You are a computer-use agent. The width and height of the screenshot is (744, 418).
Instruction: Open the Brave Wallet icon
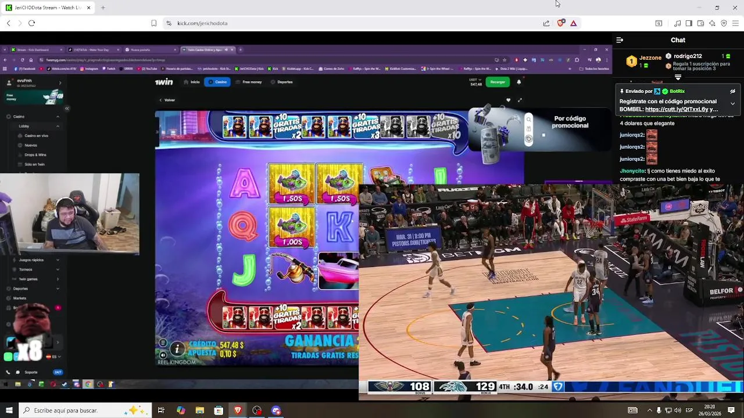pyautogui.click(x=700, y=23)
